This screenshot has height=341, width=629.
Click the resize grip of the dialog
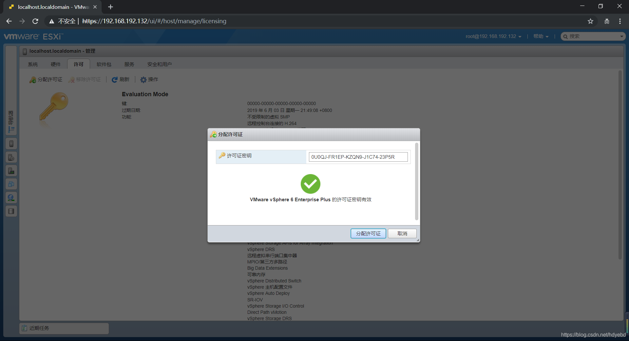point(418,240)
